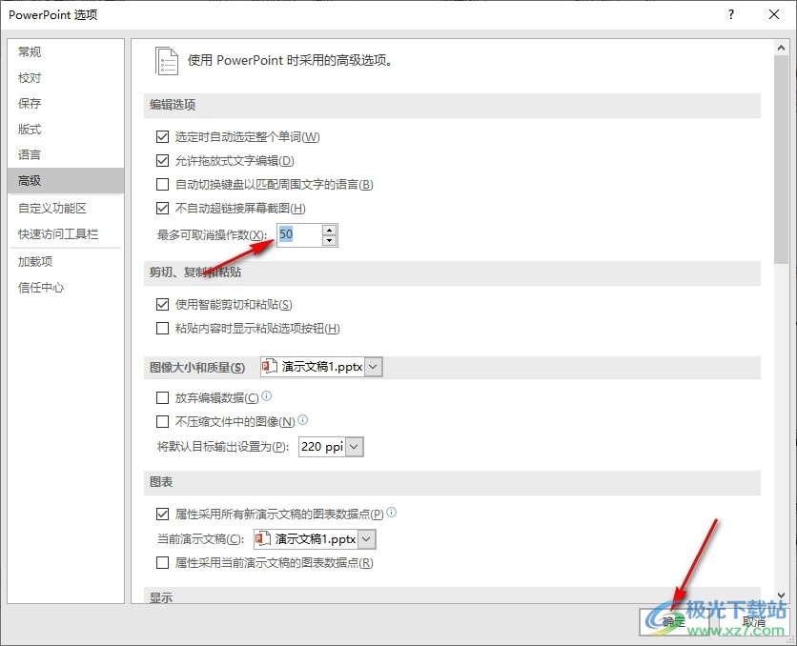The width and height of the screenshot is (797, 646).
Task: Open the 语言 category
Action: [x=66, y=155]
